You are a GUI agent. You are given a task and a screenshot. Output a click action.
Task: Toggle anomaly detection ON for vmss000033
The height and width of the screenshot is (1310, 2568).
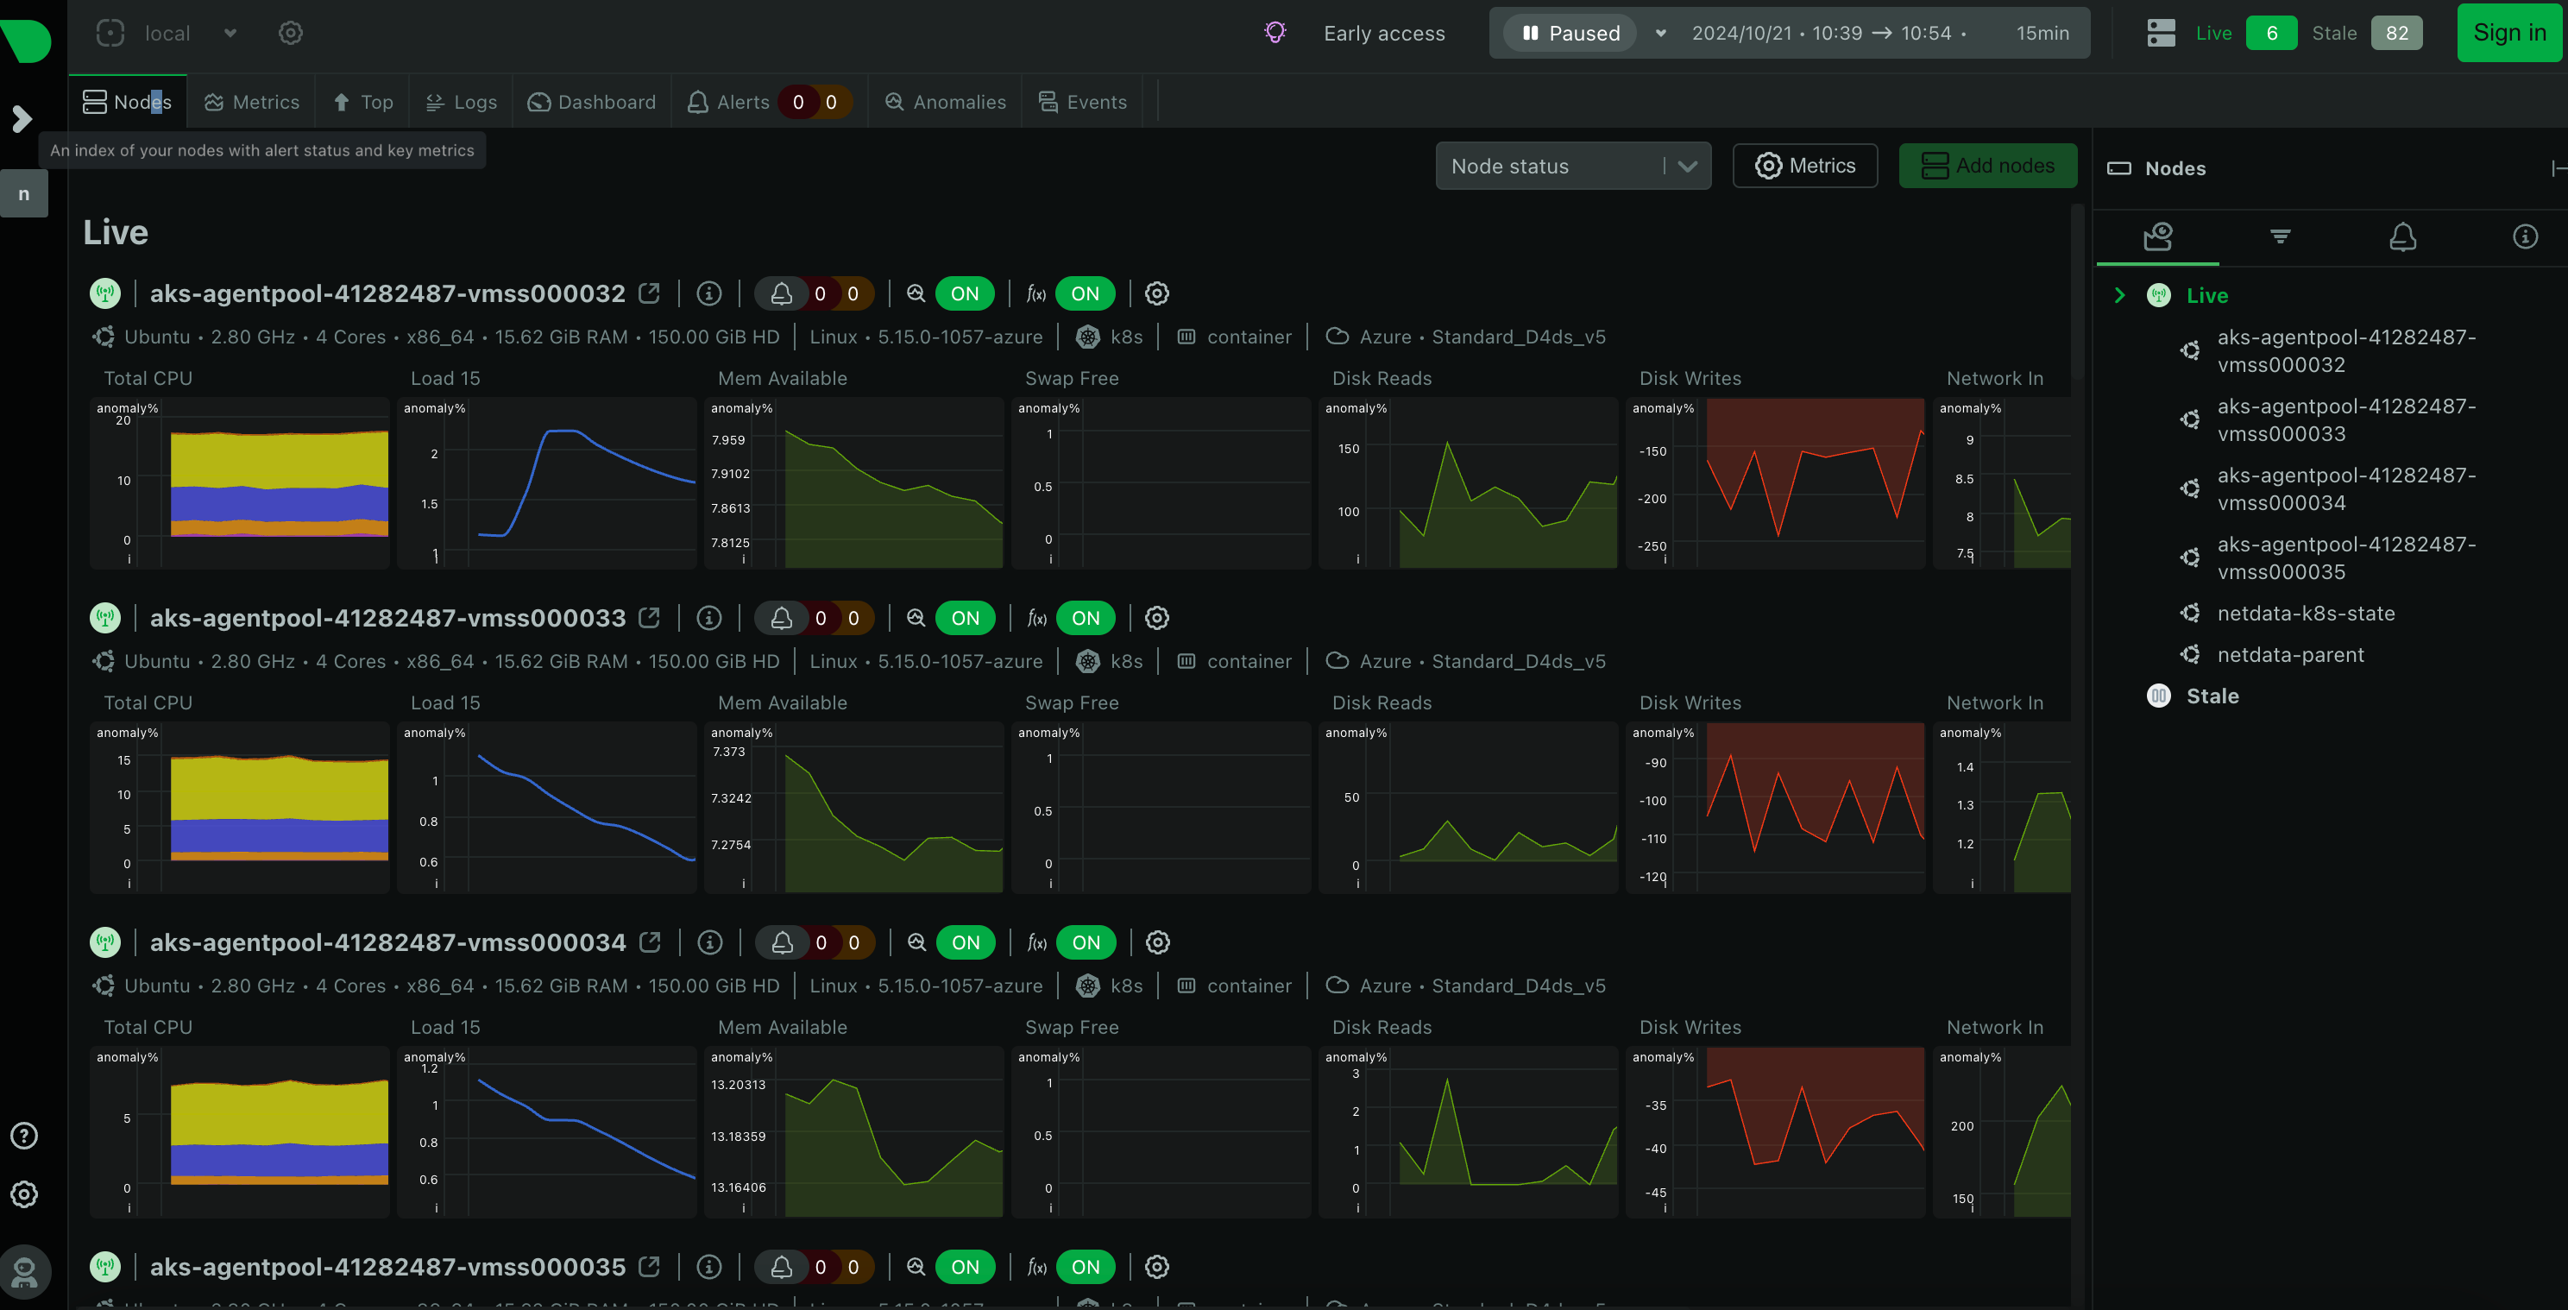(965, 617)
